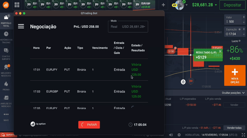Click the sound volume icon in status bar
Screen dimensions: 247x138
[x=171, y=135]
